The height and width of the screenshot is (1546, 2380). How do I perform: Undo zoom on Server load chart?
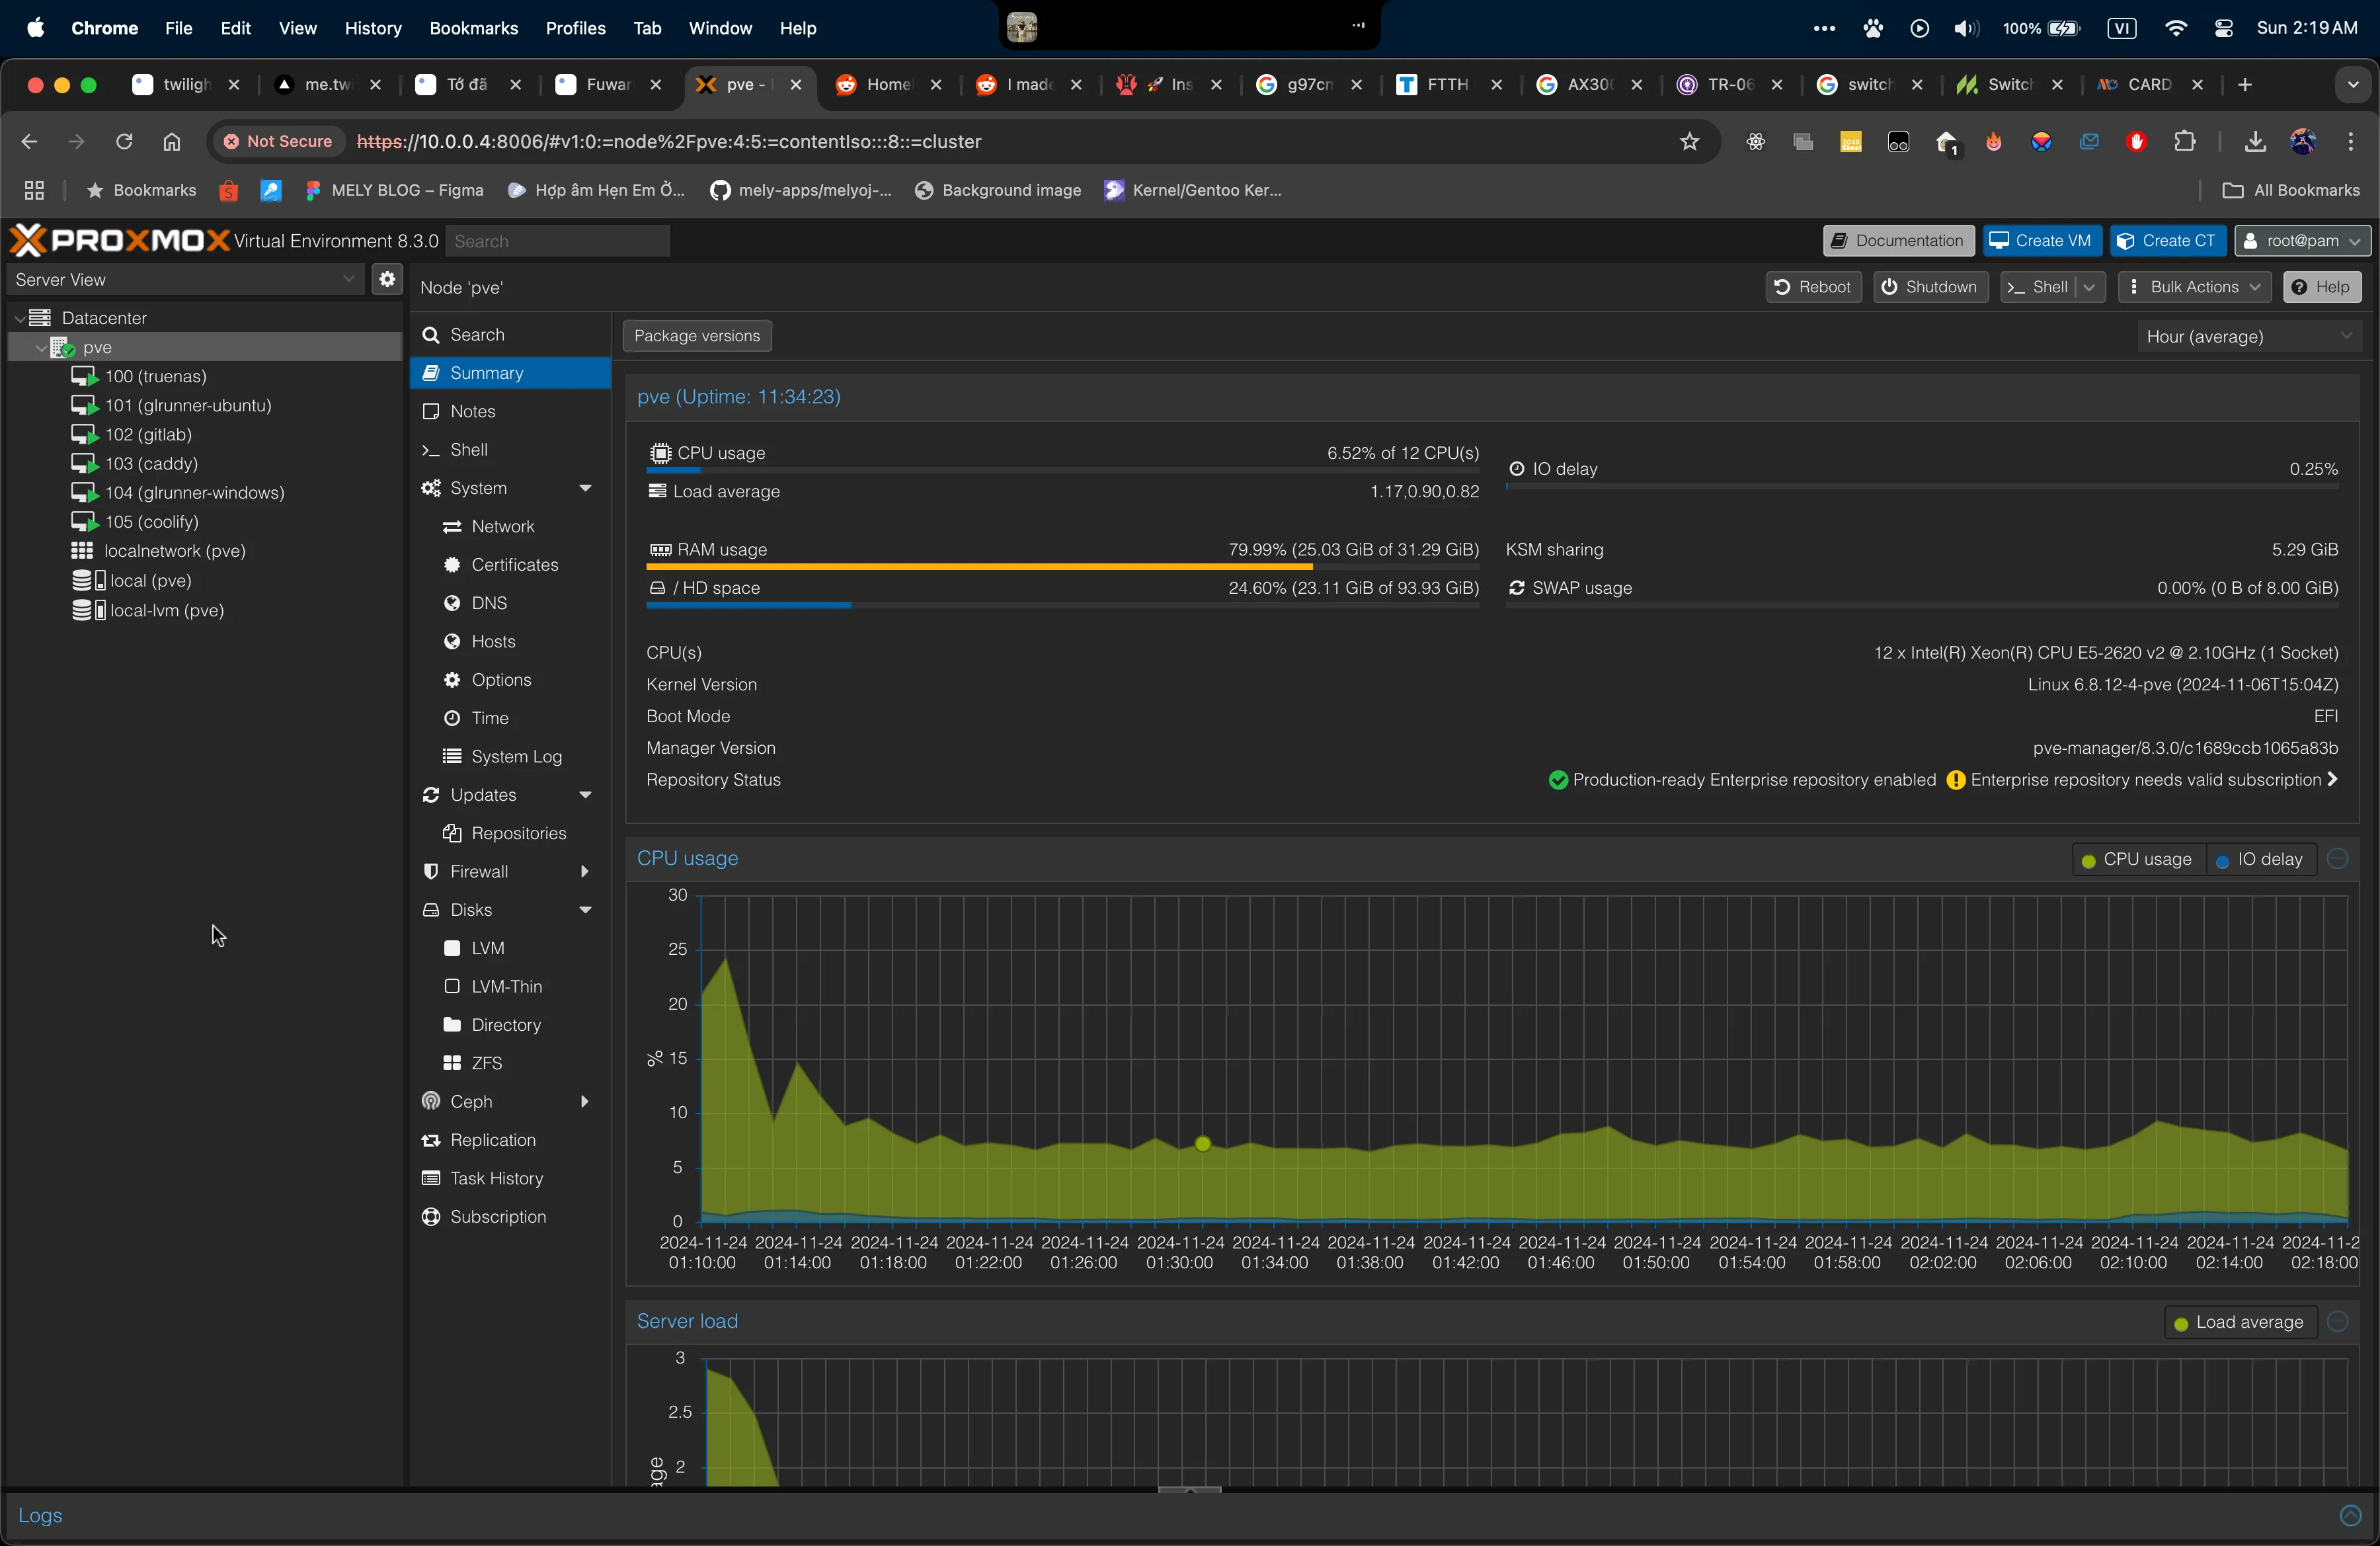click(2337, 1322)
